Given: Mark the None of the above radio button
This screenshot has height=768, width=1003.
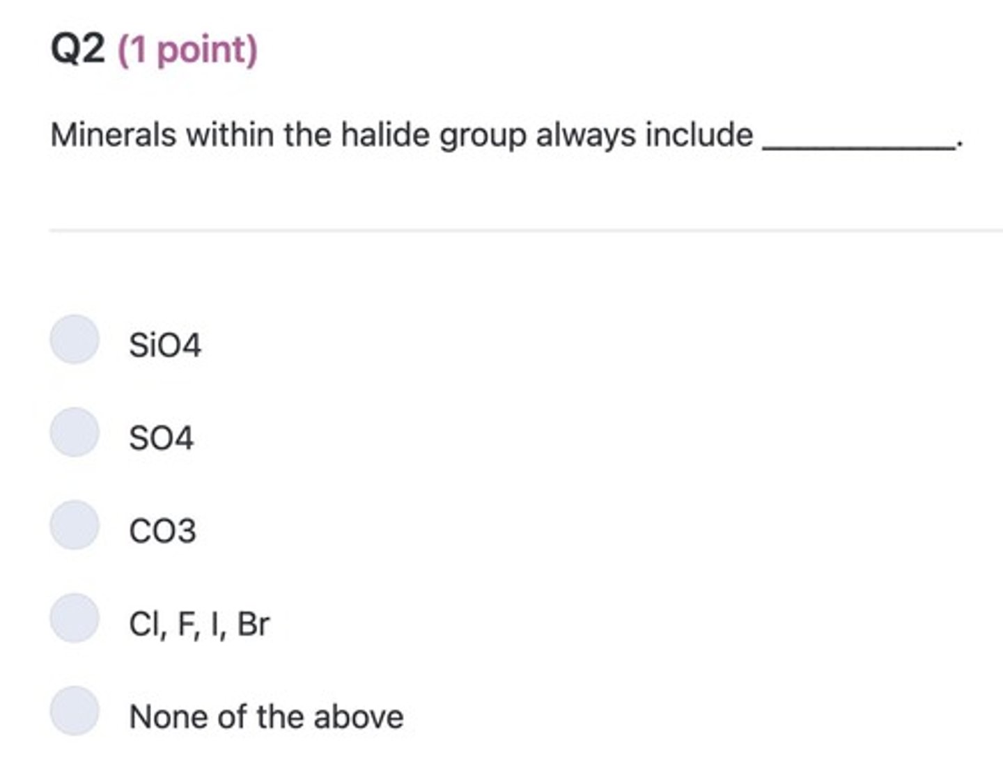Looking at the screenshot, I should pos(75,711).
